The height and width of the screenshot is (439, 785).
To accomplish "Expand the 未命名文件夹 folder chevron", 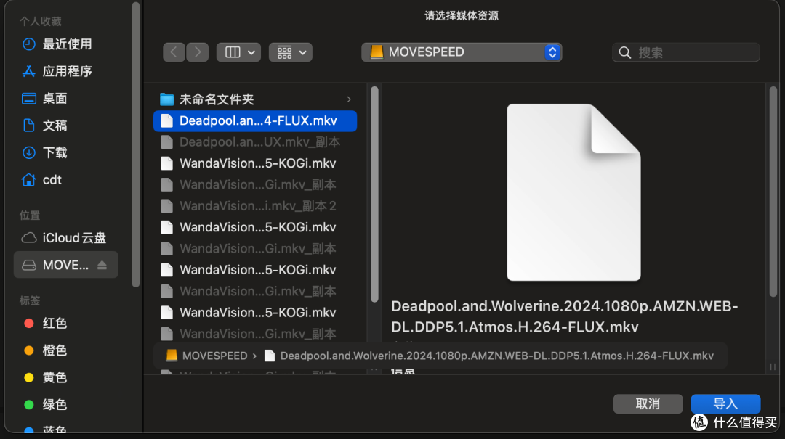I will tap(349, 99).
